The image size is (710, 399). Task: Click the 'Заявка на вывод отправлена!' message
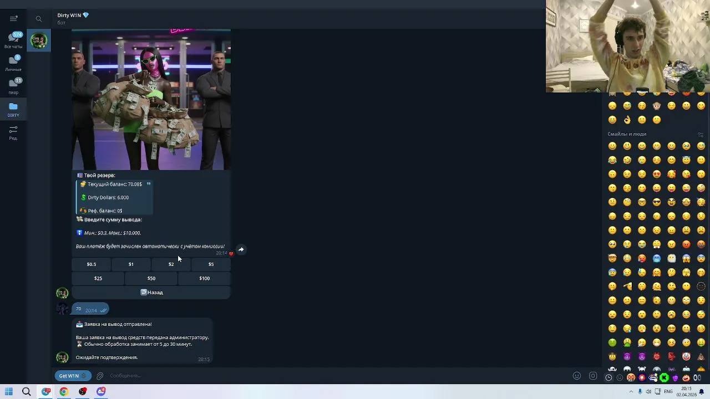pyautogui.click(x=142, y=341)
